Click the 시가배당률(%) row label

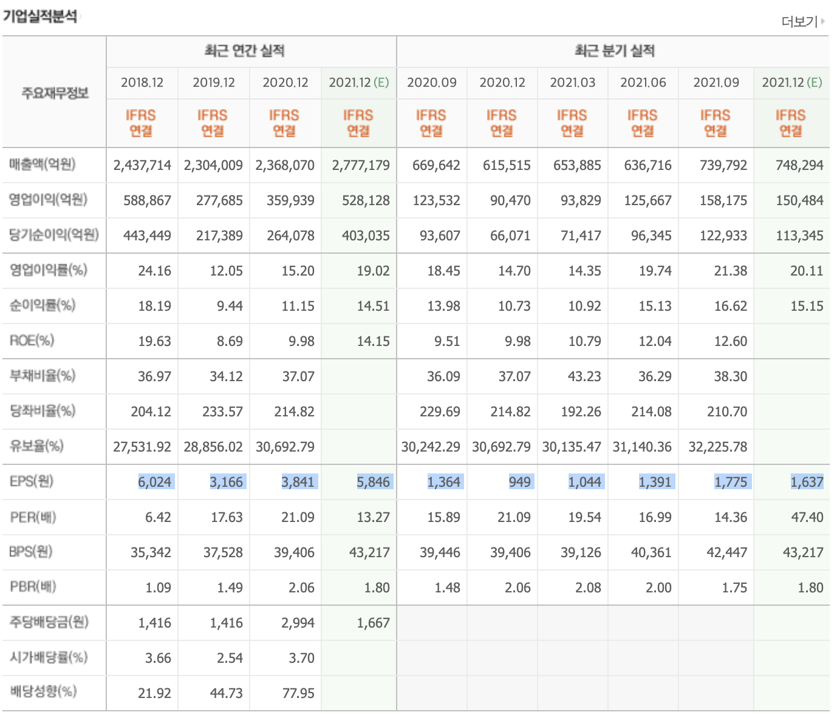tap(49, 657)
